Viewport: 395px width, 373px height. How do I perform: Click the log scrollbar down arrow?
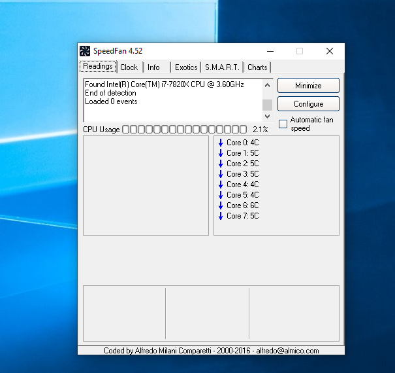(x=267, y=116)
